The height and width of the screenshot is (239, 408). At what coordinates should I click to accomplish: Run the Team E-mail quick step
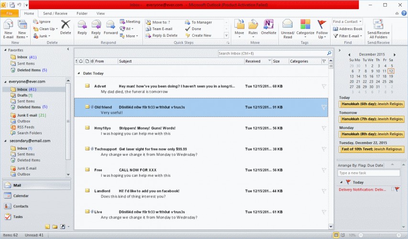point(159,29)
